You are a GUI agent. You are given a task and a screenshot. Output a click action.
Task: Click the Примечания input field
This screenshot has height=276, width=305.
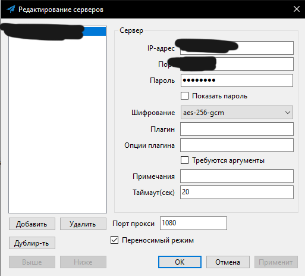pyautogui.click(x=237, y=176)
